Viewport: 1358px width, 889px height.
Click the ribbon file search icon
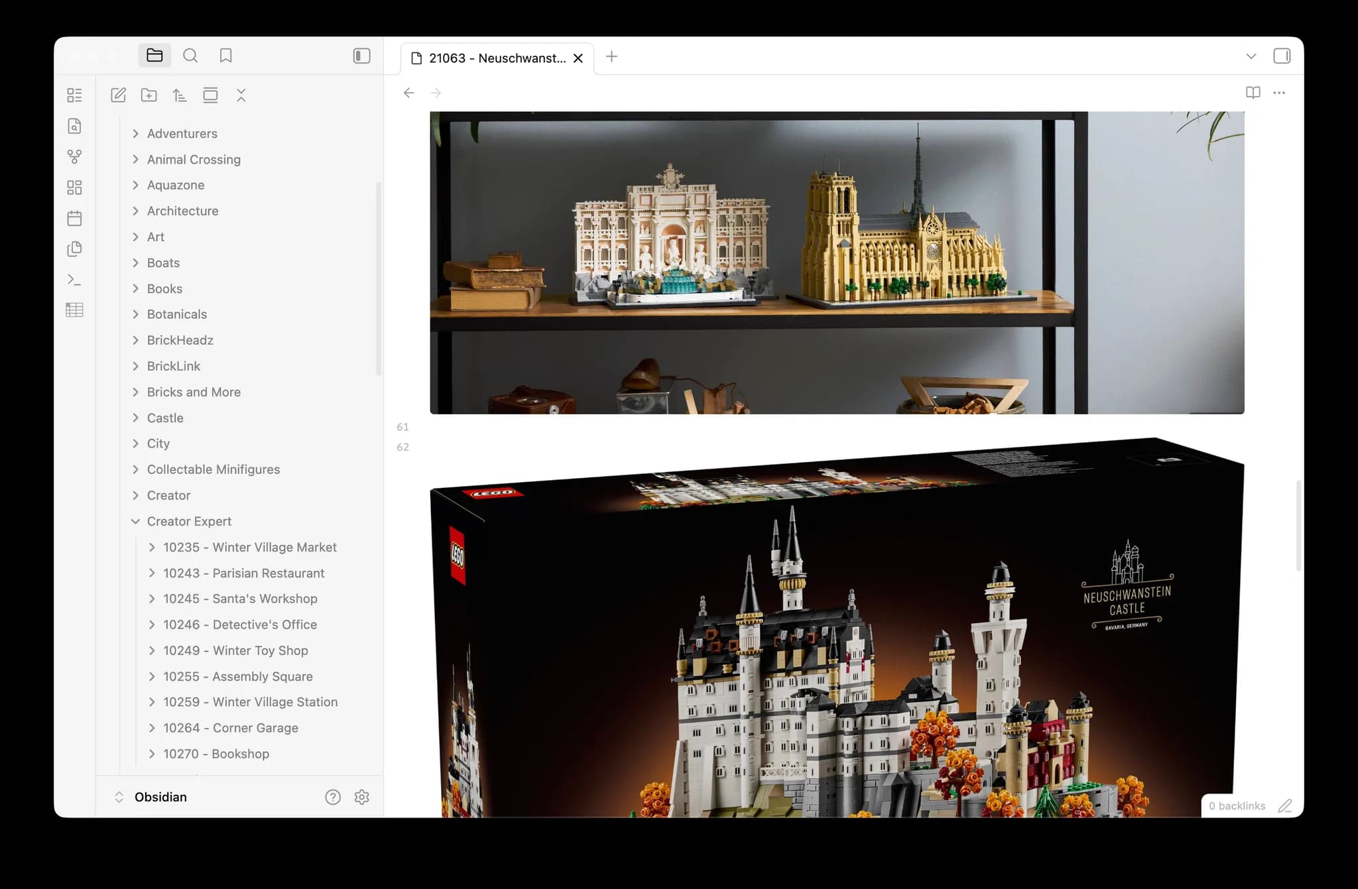[x=75, y=126]
